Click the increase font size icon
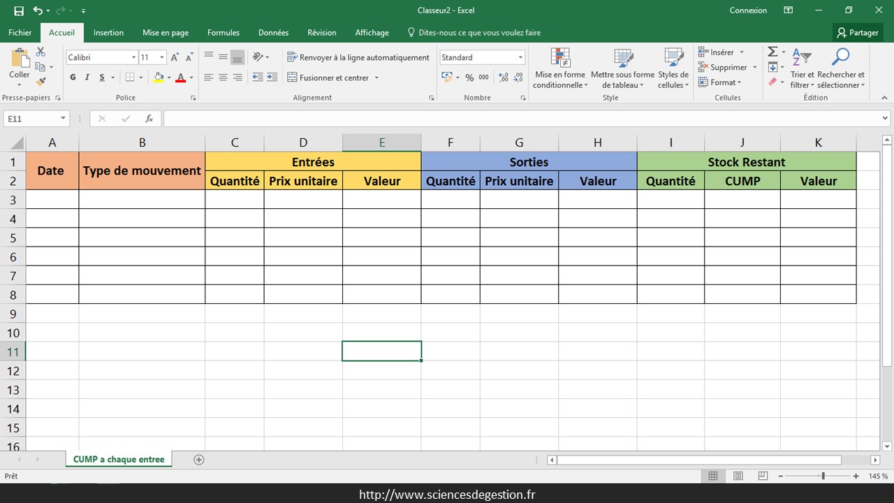Screen dimensions: 894x503 175,57
